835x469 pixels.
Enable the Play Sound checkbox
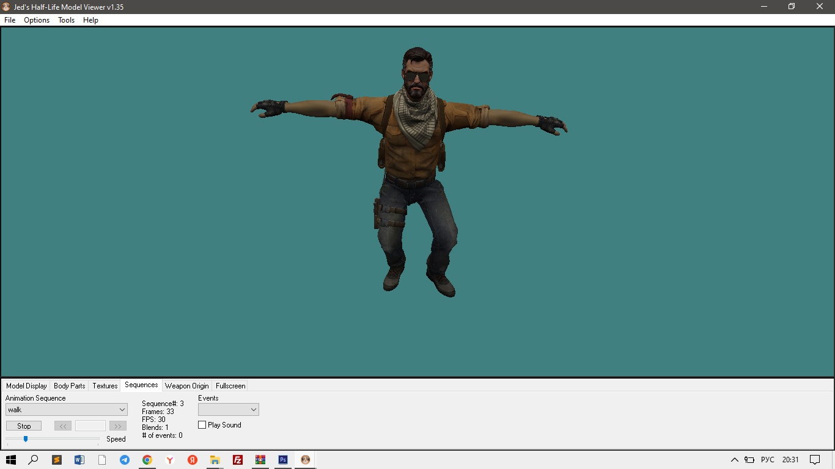coord(202,425)
